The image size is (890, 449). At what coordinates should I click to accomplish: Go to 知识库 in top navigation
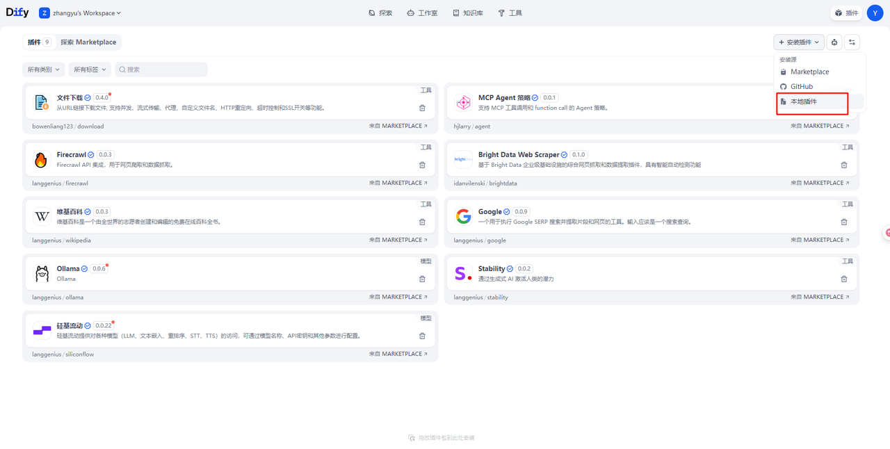click(467, 13)
